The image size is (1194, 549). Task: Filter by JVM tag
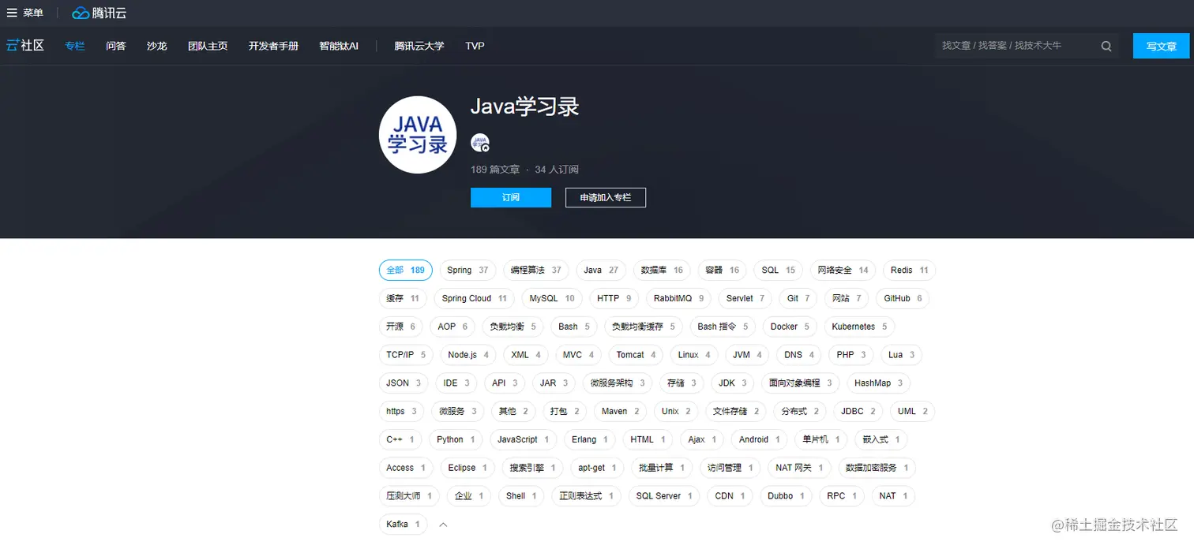tap(747, 355)
